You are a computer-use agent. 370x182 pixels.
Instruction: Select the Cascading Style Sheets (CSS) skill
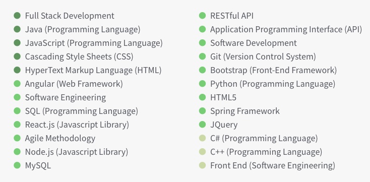79,56
